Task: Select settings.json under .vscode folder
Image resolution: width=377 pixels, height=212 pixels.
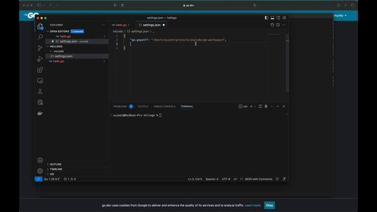Action: pos(77,57)
